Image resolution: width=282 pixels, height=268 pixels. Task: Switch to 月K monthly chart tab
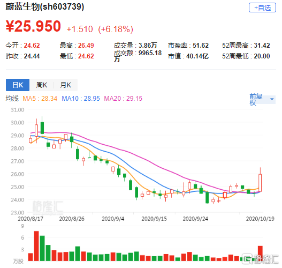65,85
